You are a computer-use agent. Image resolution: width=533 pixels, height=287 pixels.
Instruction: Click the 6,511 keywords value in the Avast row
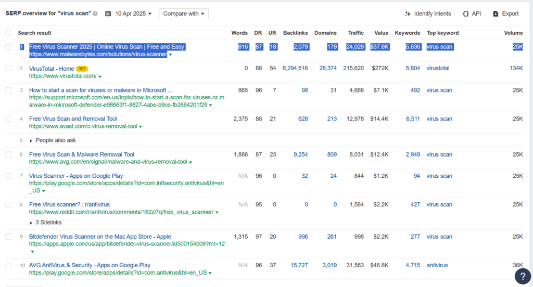(x=413, y=119)
